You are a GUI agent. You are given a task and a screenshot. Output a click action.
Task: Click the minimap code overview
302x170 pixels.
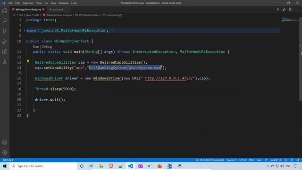click(x=290, y=19)
